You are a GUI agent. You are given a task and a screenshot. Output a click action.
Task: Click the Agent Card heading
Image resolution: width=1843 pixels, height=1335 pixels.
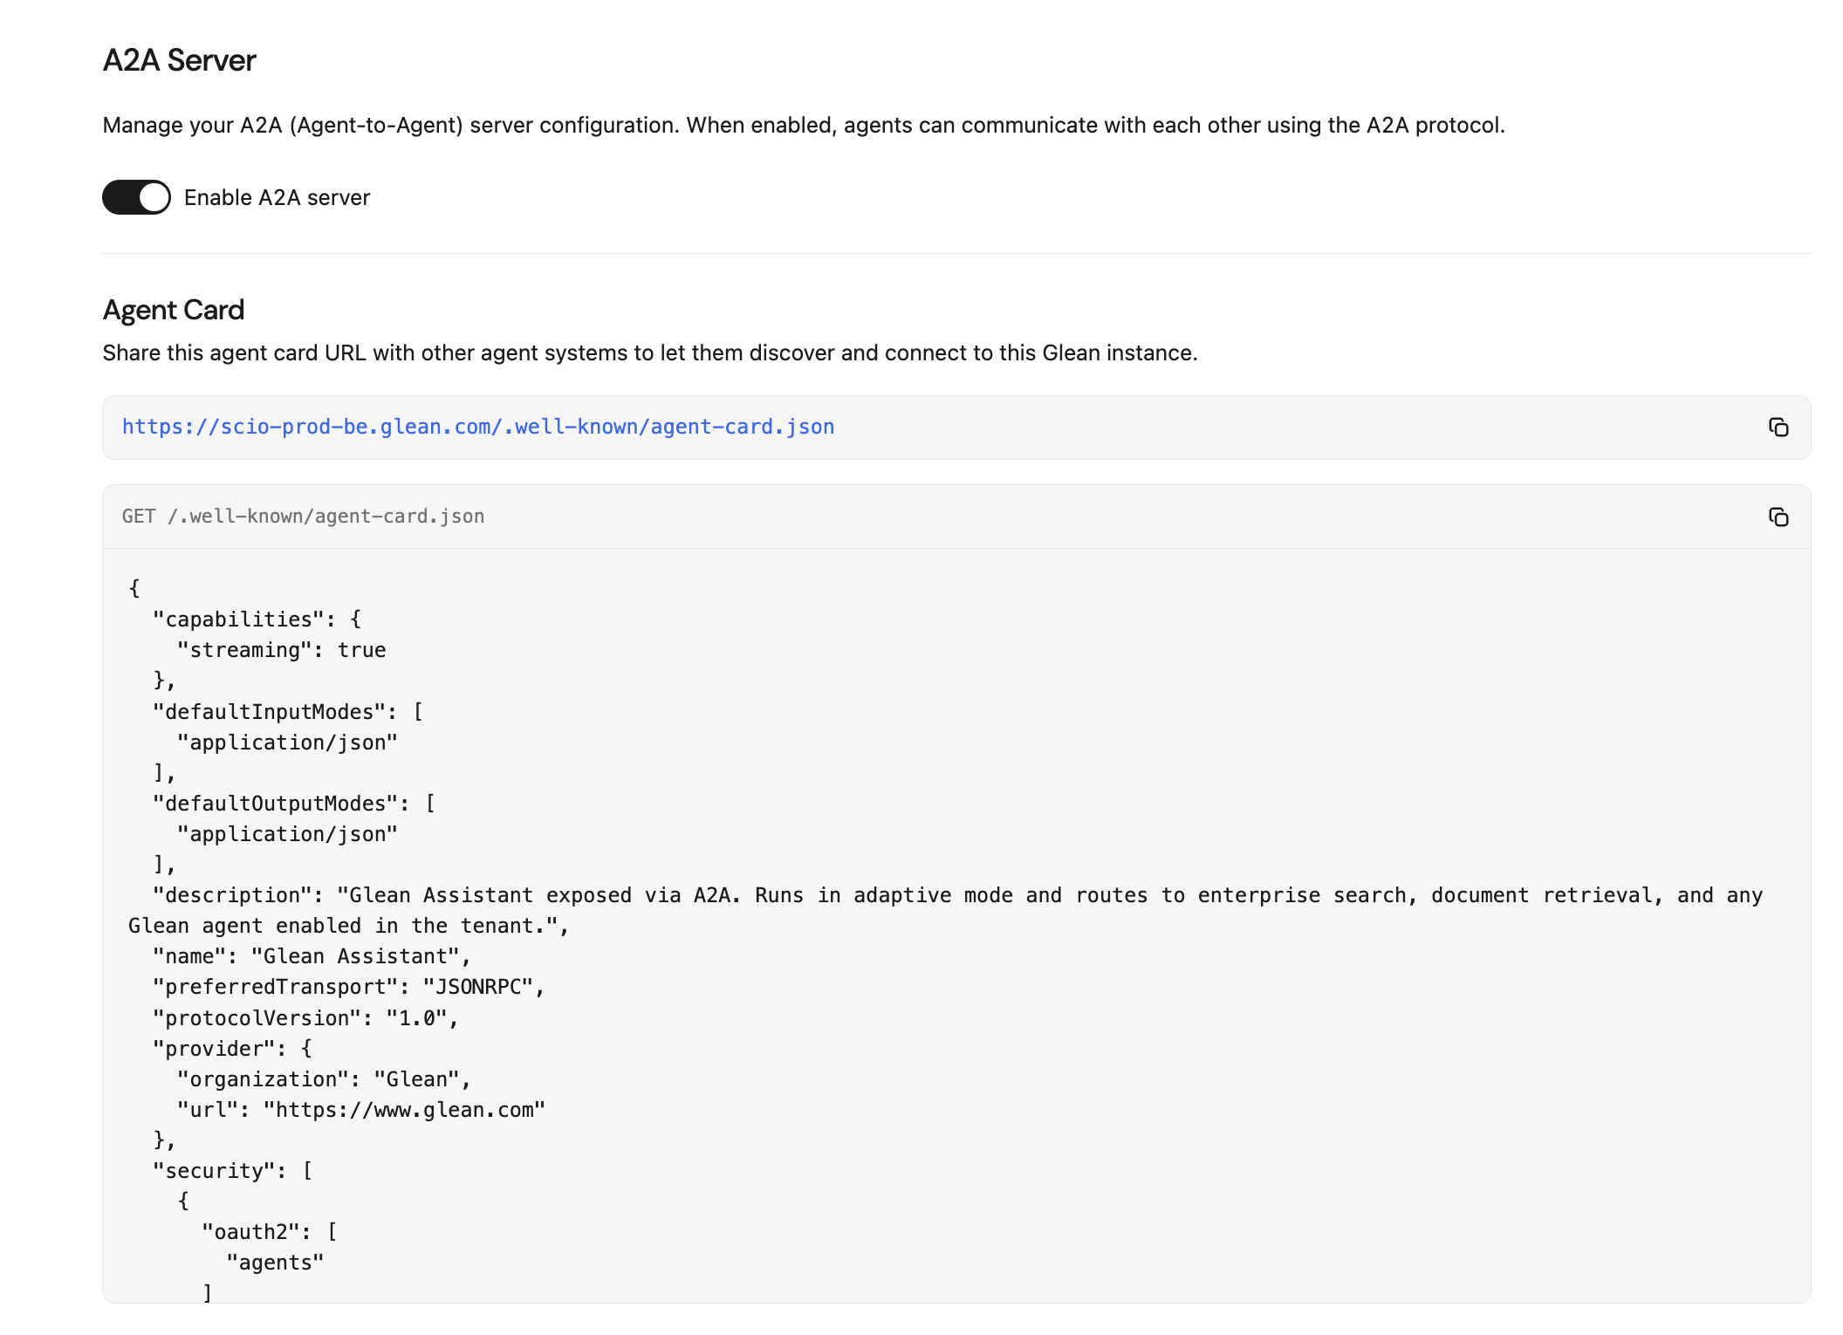(174, 310)
